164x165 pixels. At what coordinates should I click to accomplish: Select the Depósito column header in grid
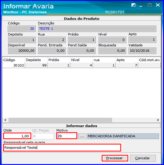(36, 60)
